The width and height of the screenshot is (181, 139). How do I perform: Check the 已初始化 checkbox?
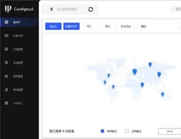click(127, 131)
